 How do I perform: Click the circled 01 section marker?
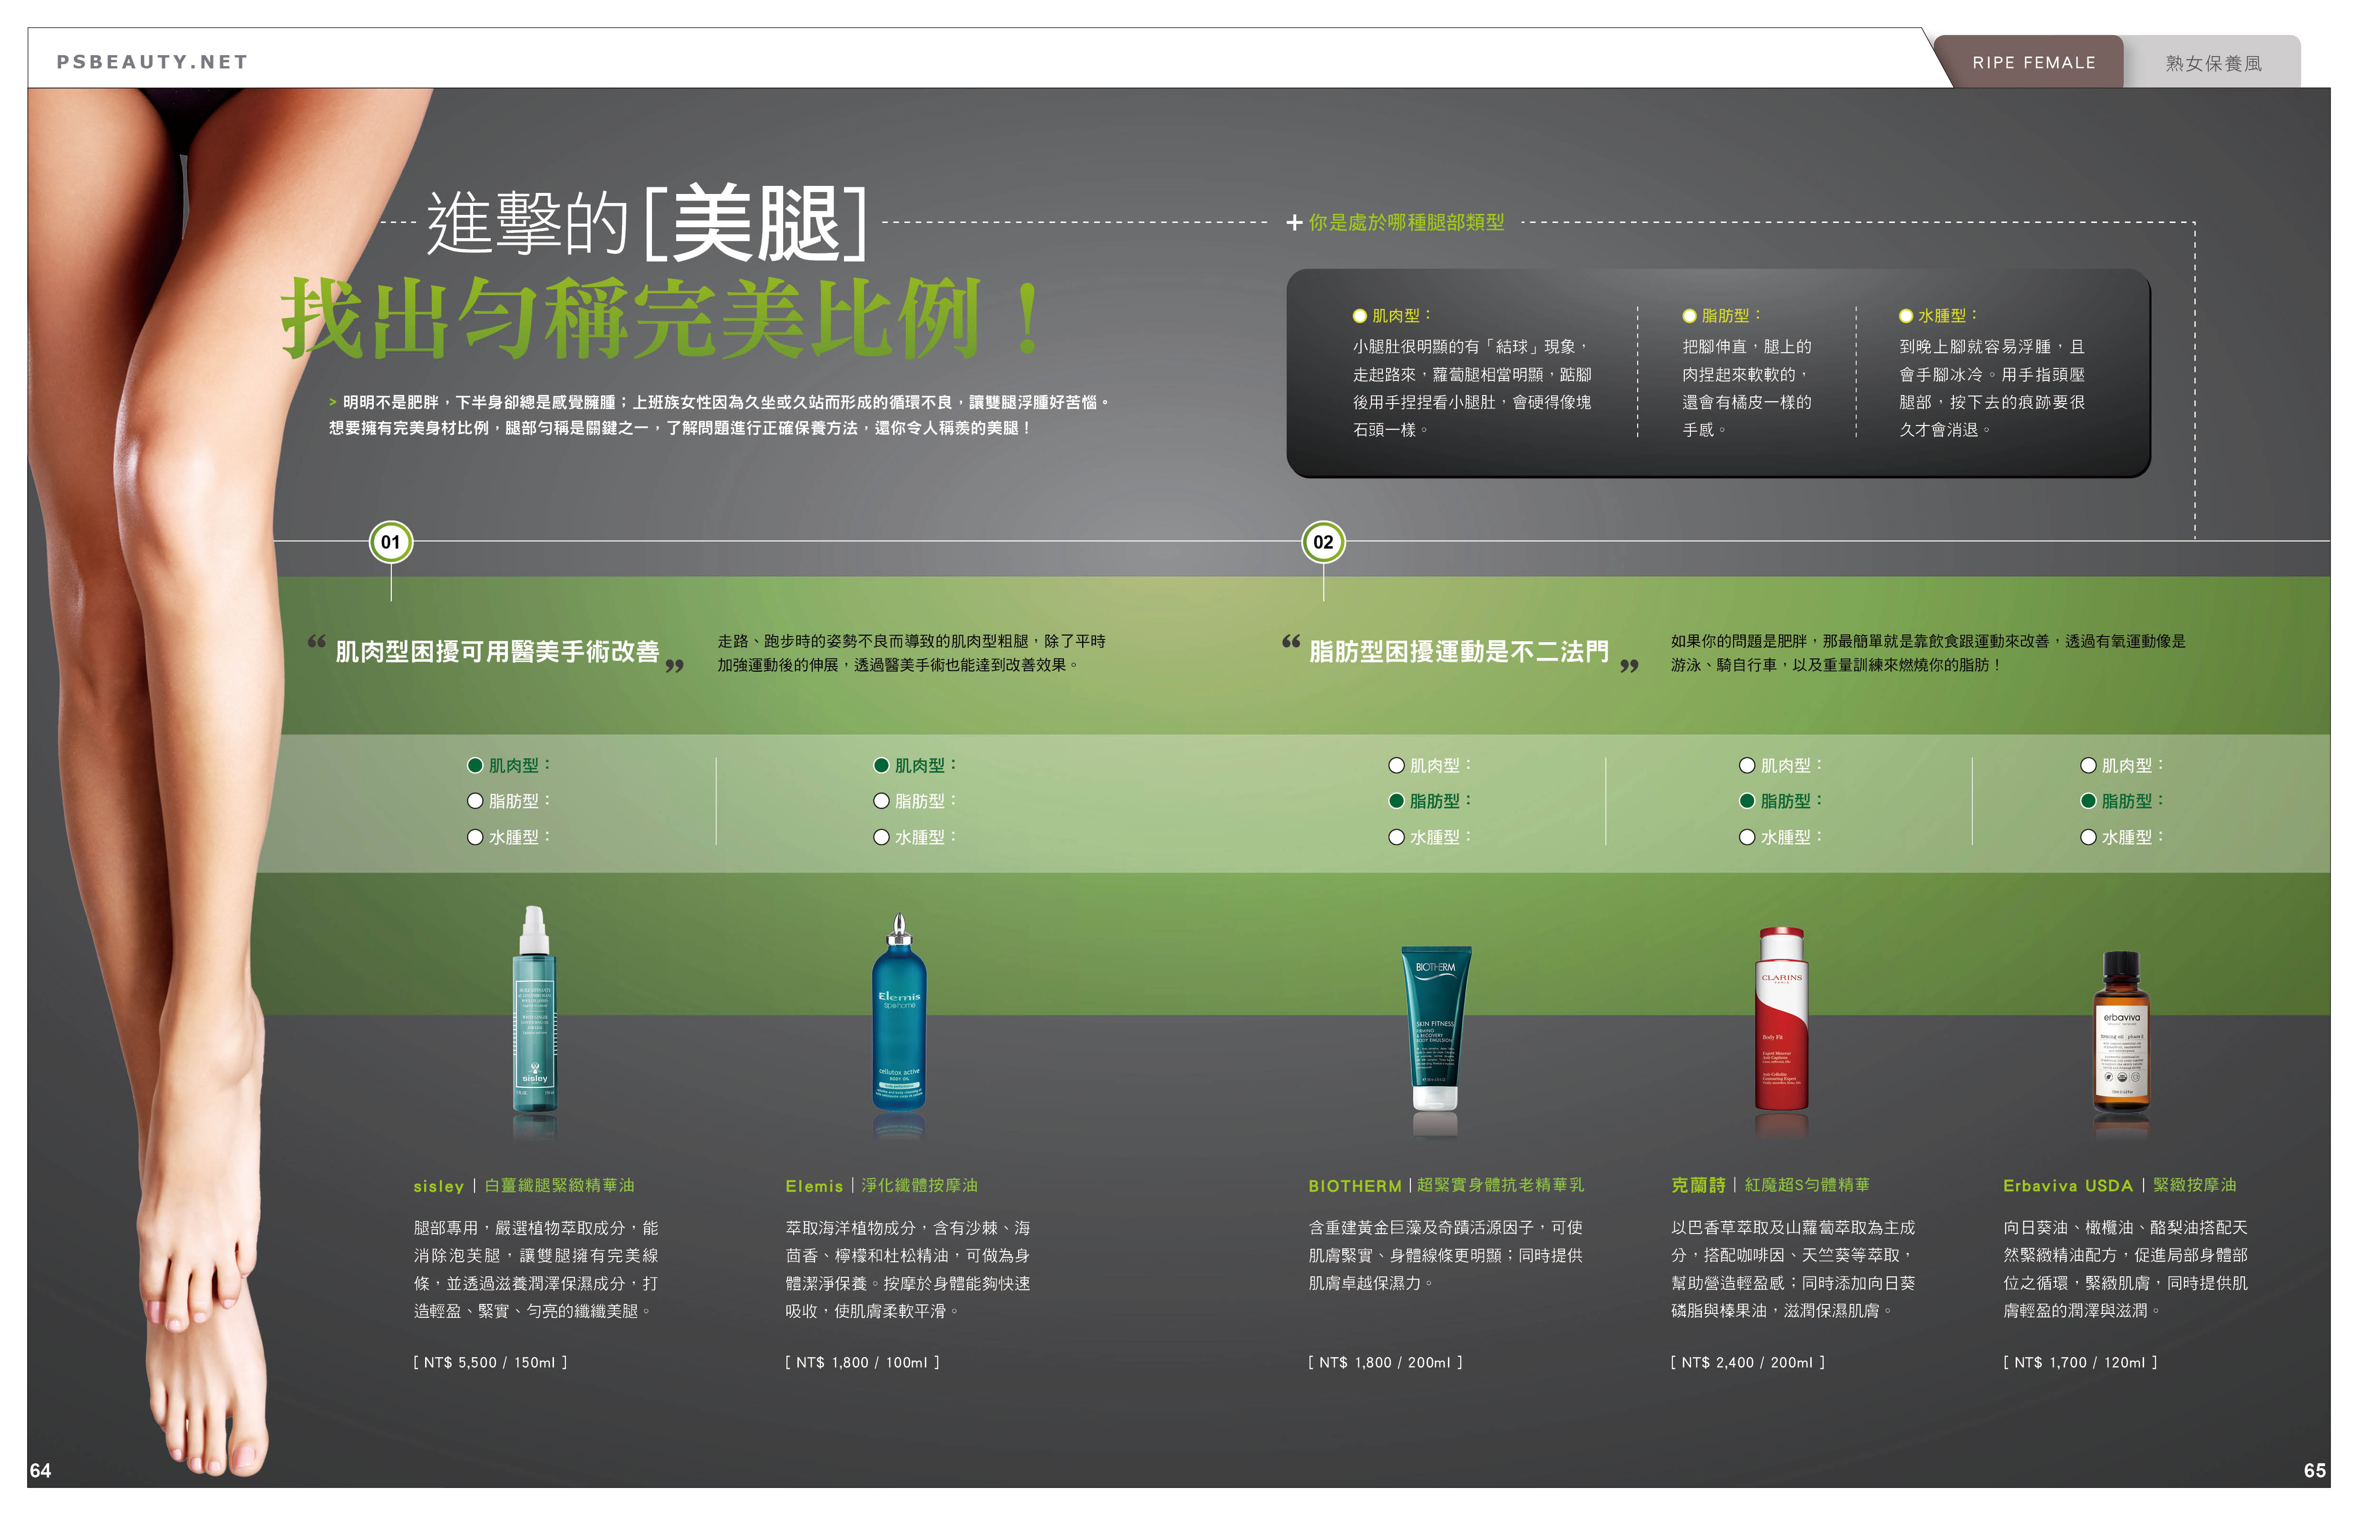tap(391, 542)
